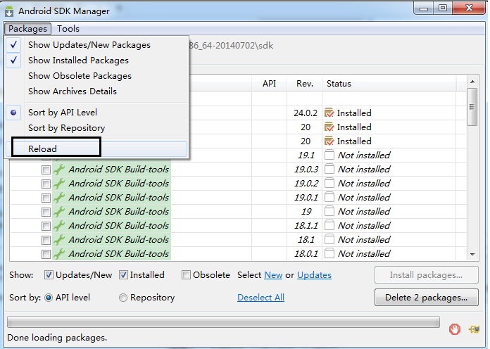Click the Status column header
Image resolution: width=490 pixels, height=349 pixels.
[389, 84]
